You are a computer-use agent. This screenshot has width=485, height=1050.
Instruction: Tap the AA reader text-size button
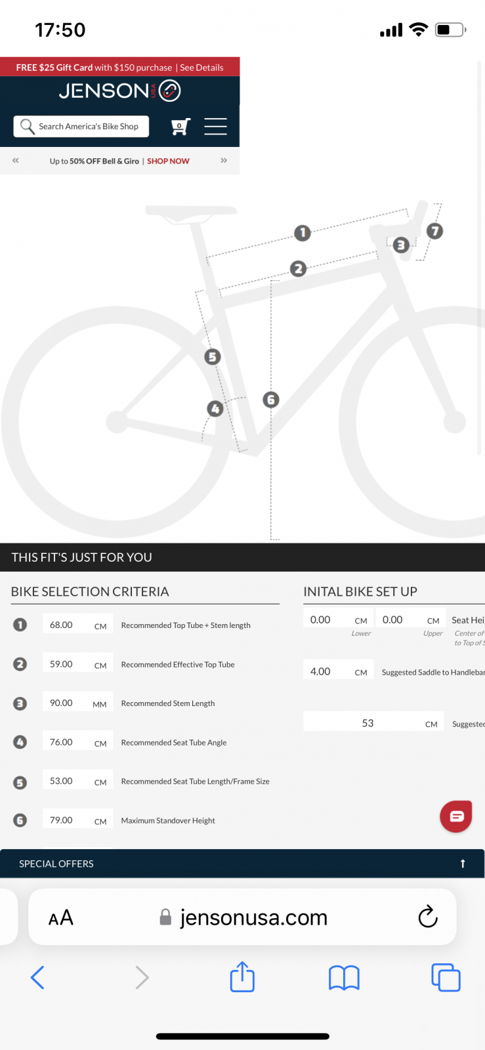click(61, 917)
